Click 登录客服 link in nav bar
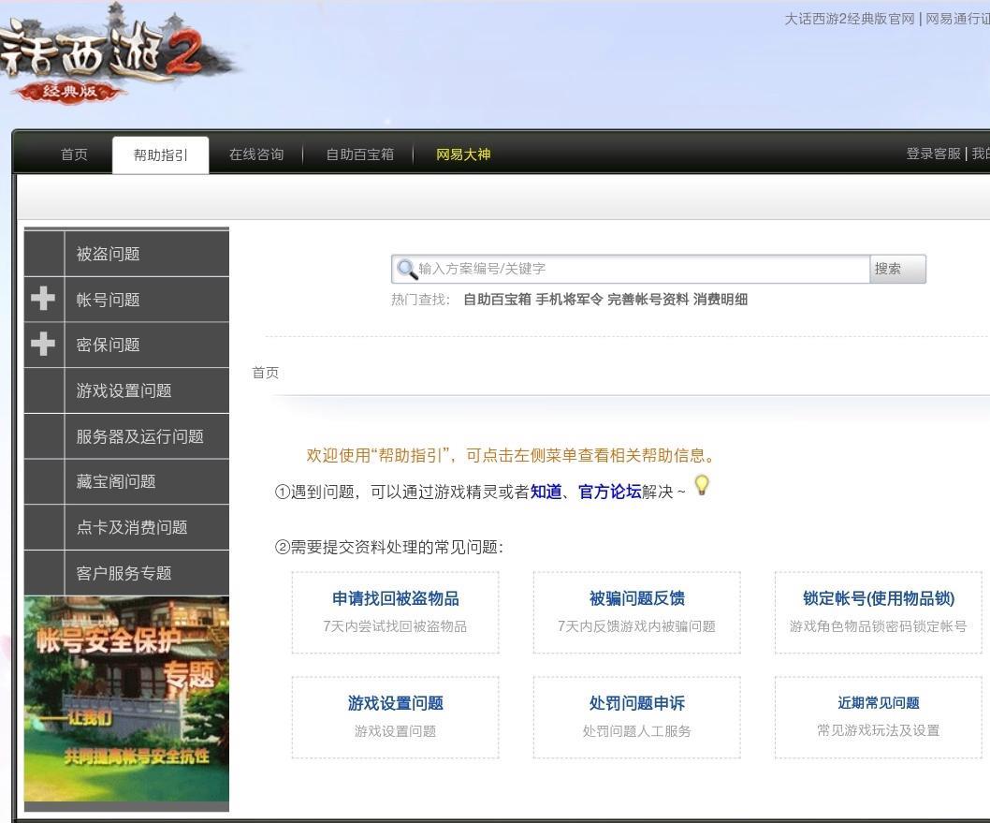 (x=933, y=154)
